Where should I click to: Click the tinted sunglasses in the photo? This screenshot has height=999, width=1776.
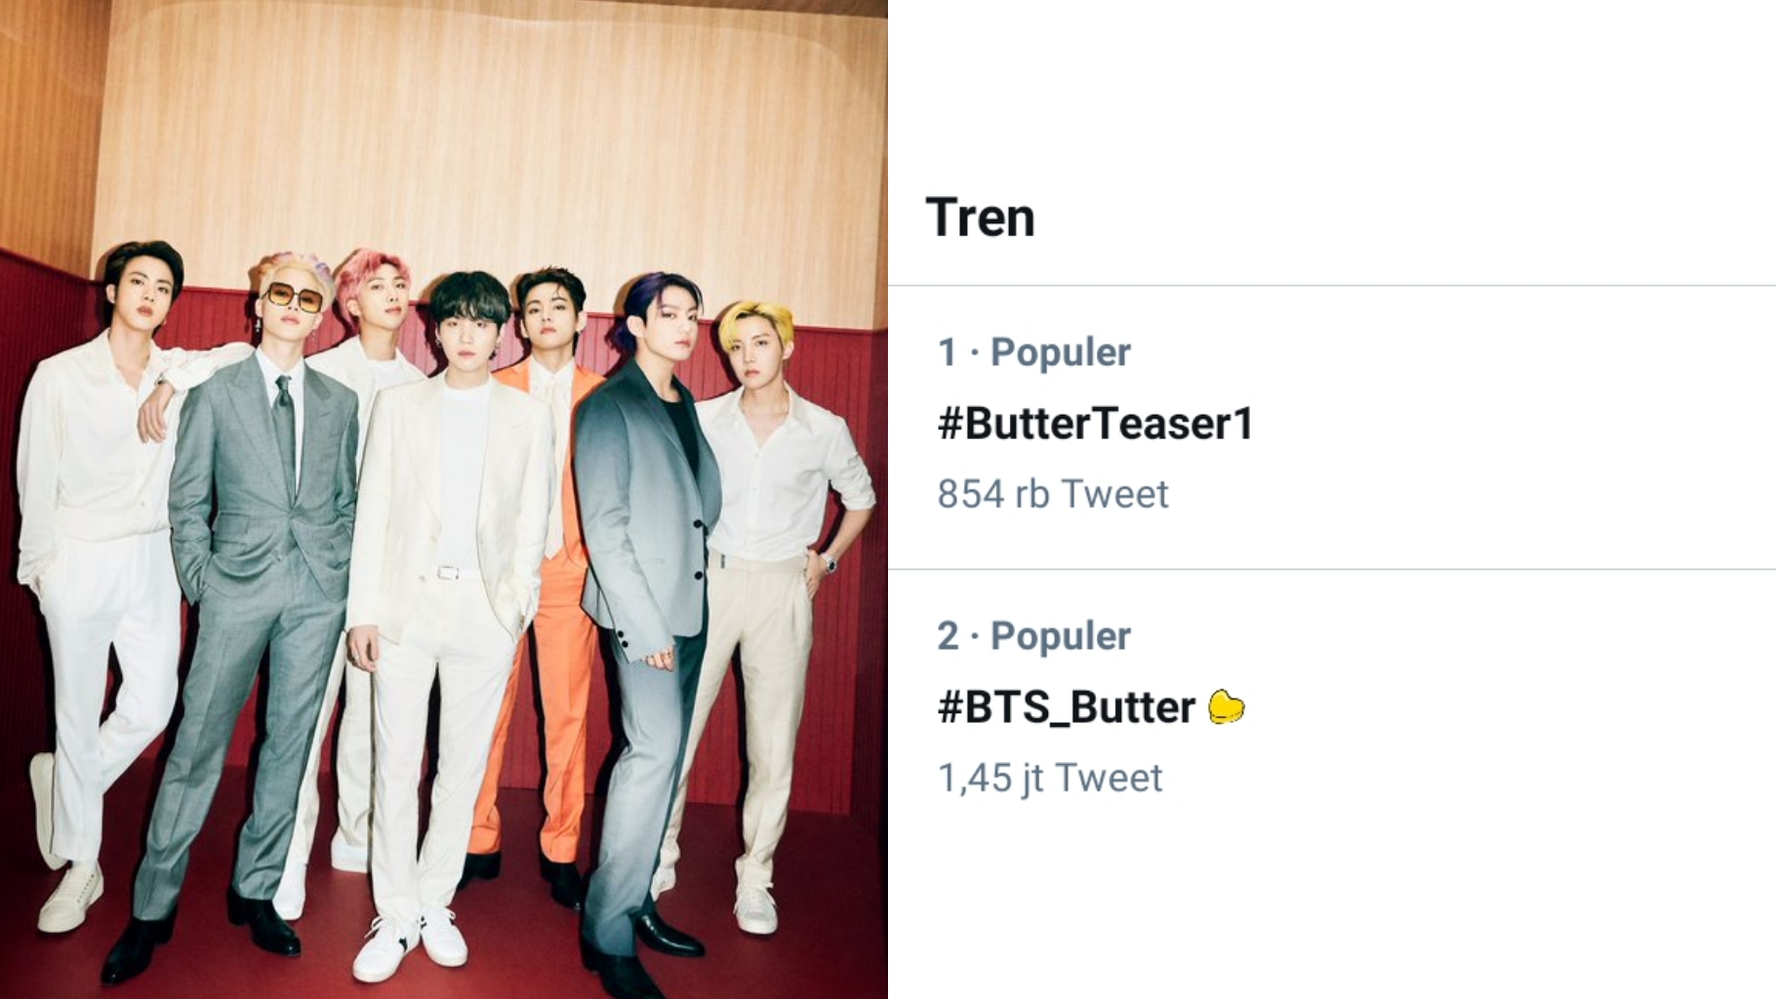293,296
